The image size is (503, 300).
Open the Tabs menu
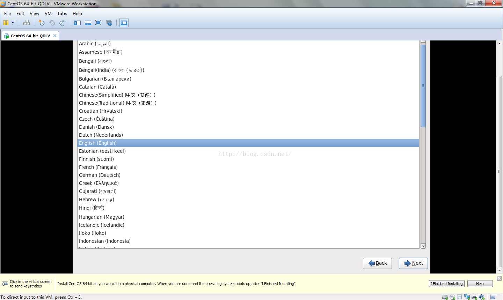click(x=62, y=13)
